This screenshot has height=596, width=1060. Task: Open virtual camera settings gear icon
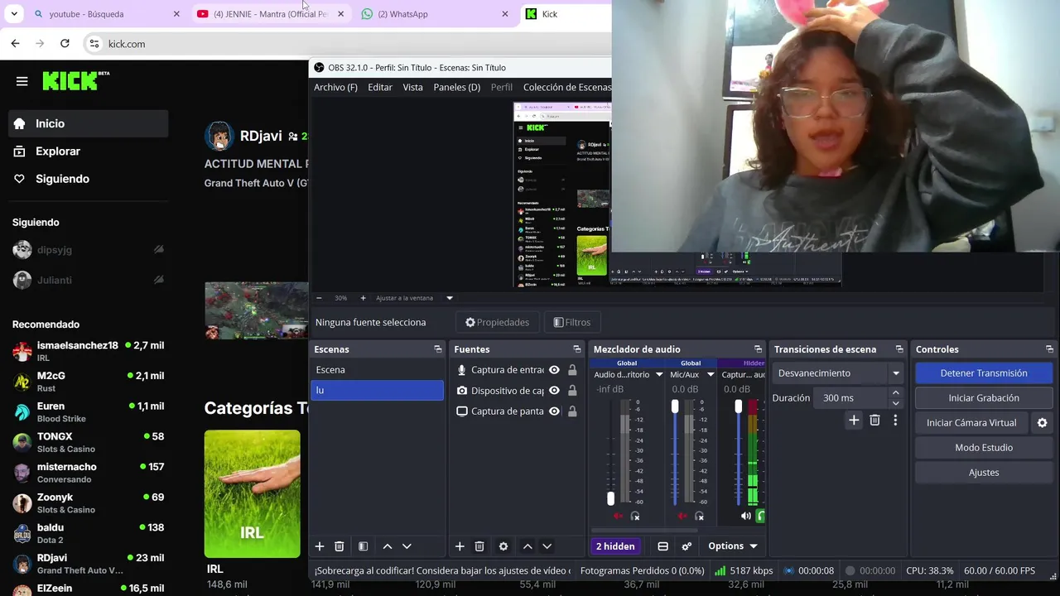pos(1043,423)
